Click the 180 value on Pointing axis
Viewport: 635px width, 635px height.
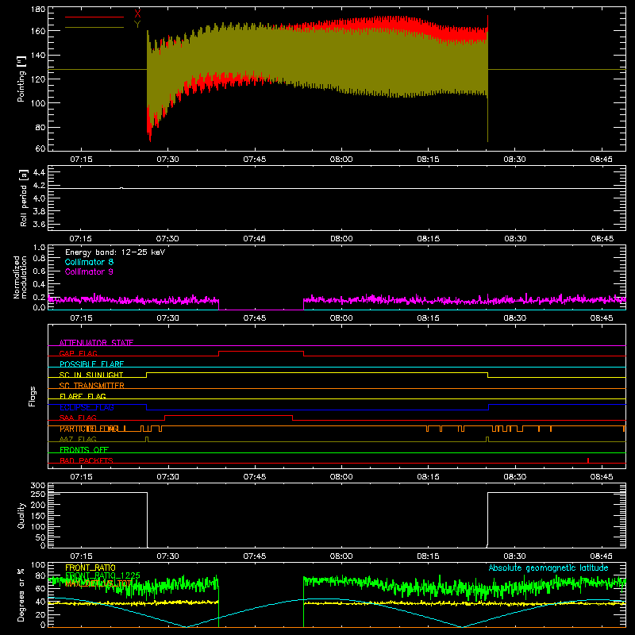[x=37, y=10]
